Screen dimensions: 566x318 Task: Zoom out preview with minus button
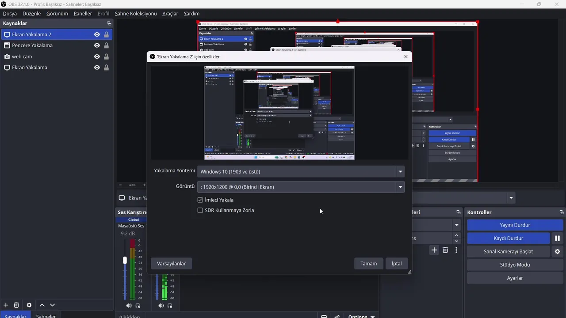tap(121, 185)
